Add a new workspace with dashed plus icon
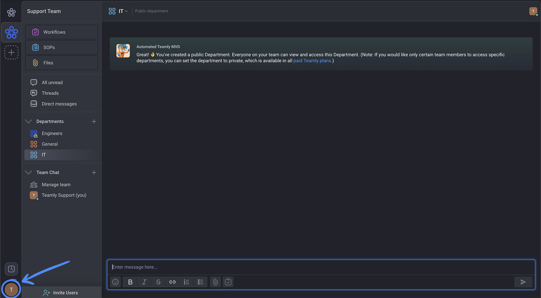Image resolution: width=541 pixels, height=298 pixels. tap(11, 52)
